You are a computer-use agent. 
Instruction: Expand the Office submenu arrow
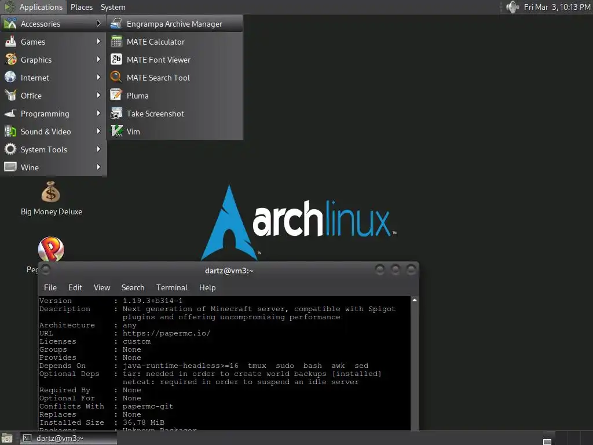98,96
